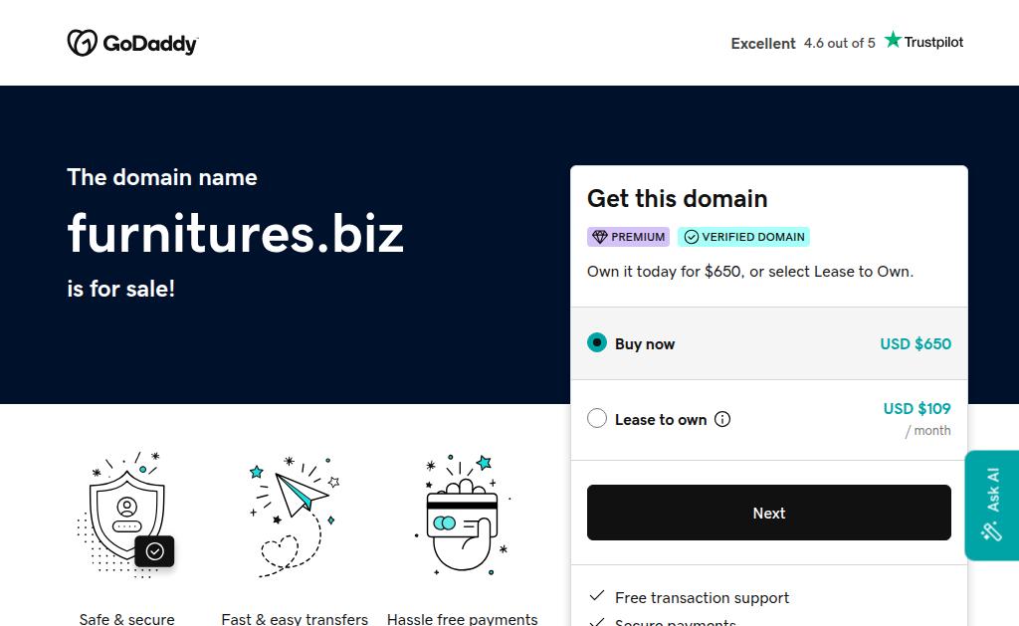
Task: Click the credit card payments illustration
Action: [462, 515]
